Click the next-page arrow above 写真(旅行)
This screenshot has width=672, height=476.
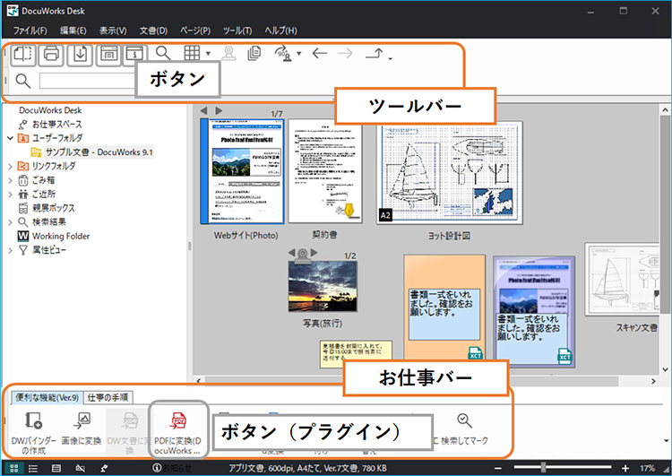[x=314, y=253]
